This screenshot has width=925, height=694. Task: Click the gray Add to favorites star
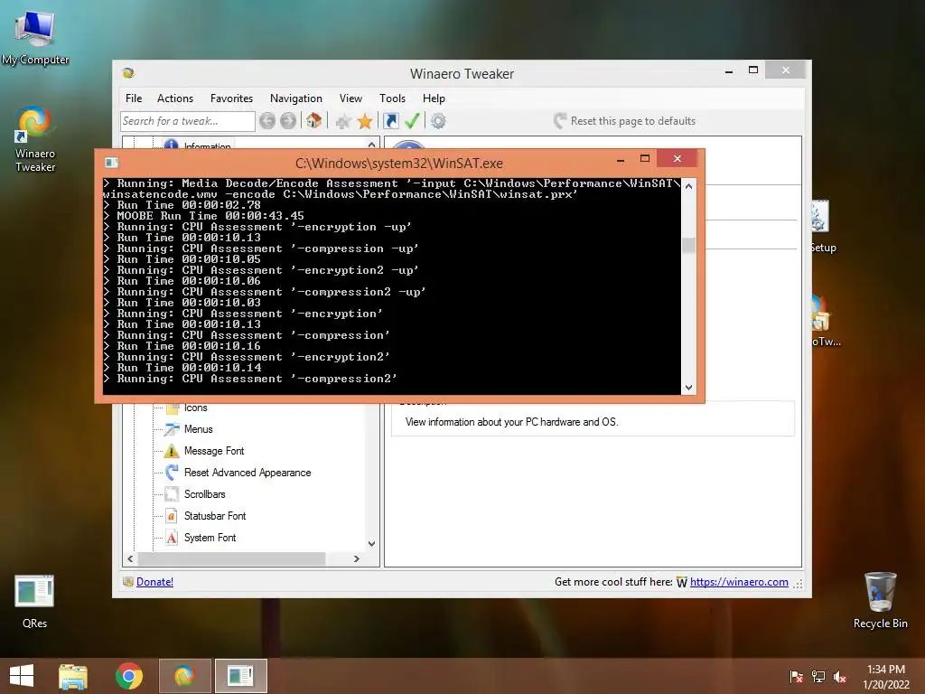[x=342, y=122]
